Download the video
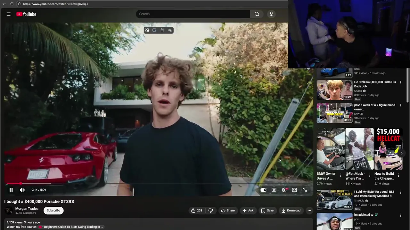 pyautogui.click(x=291, y=211)
